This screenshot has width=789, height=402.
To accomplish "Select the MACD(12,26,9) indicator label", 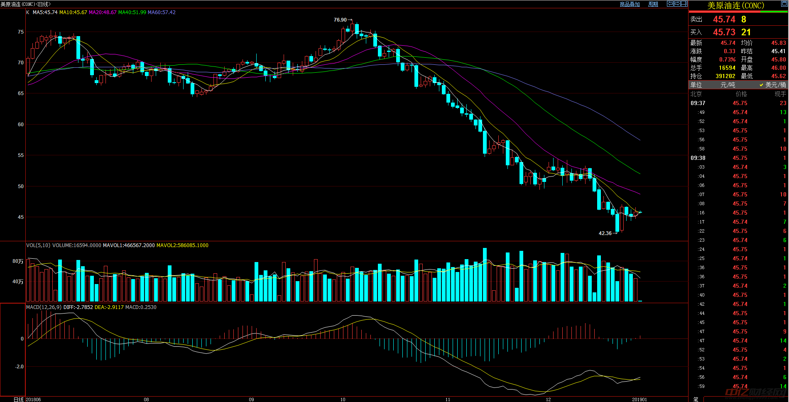I will (44, 307).
